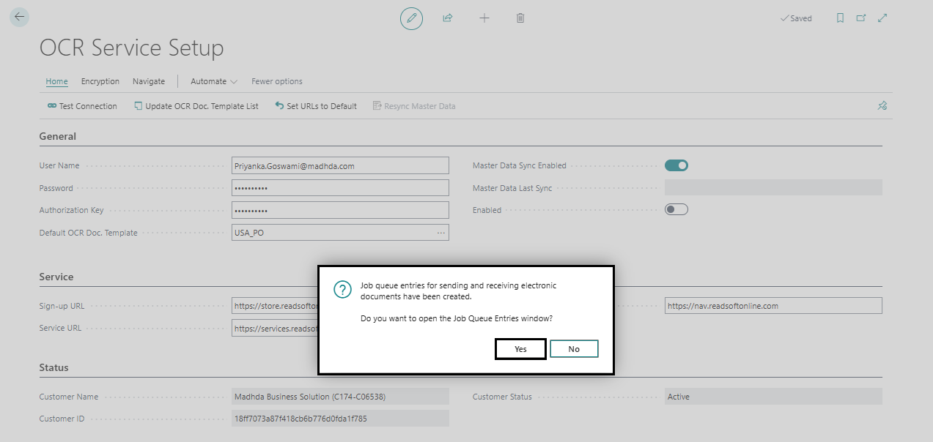The height and width of the screenshot is (442, 933).
Task: Select Test Connection action
Action: coord(82,106)
